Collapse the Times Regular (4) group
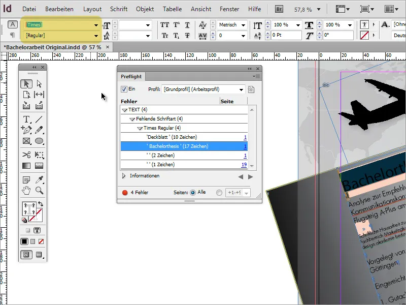406x305 pixels. pyautogui.click(x=140, y=128)
